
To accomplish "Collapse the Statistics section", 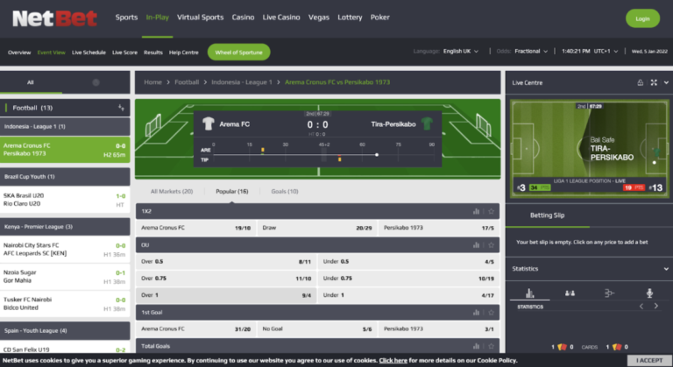I will 666,269.
